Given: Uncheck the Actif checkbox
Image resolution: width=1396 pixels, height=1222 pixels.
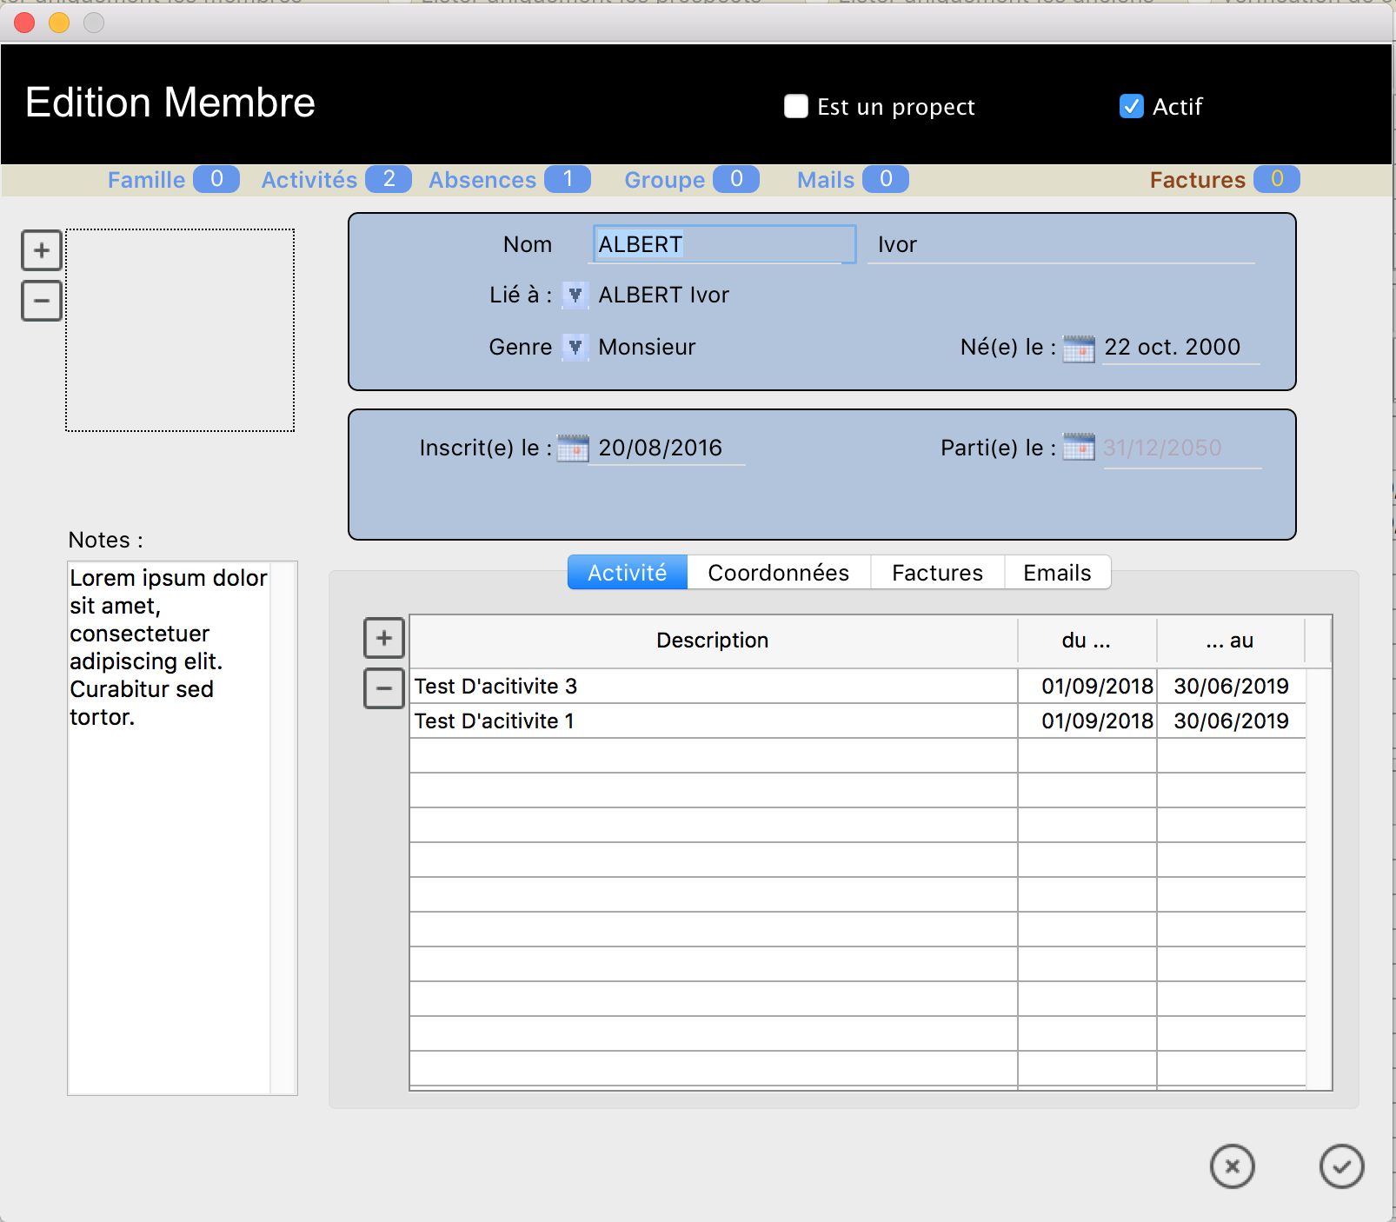Looking at the screenshot, I should click(x=1131, y=107).
